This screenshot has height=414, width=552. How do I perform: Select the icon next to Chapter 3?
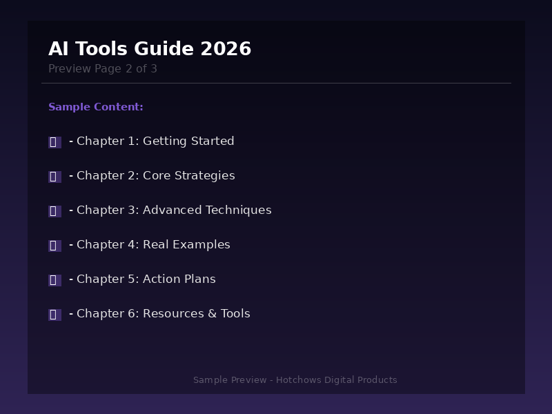pos(55,211)
